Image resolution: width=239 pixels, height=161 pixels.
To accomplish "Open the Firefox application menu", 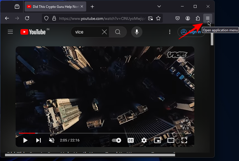I will 208,18.
